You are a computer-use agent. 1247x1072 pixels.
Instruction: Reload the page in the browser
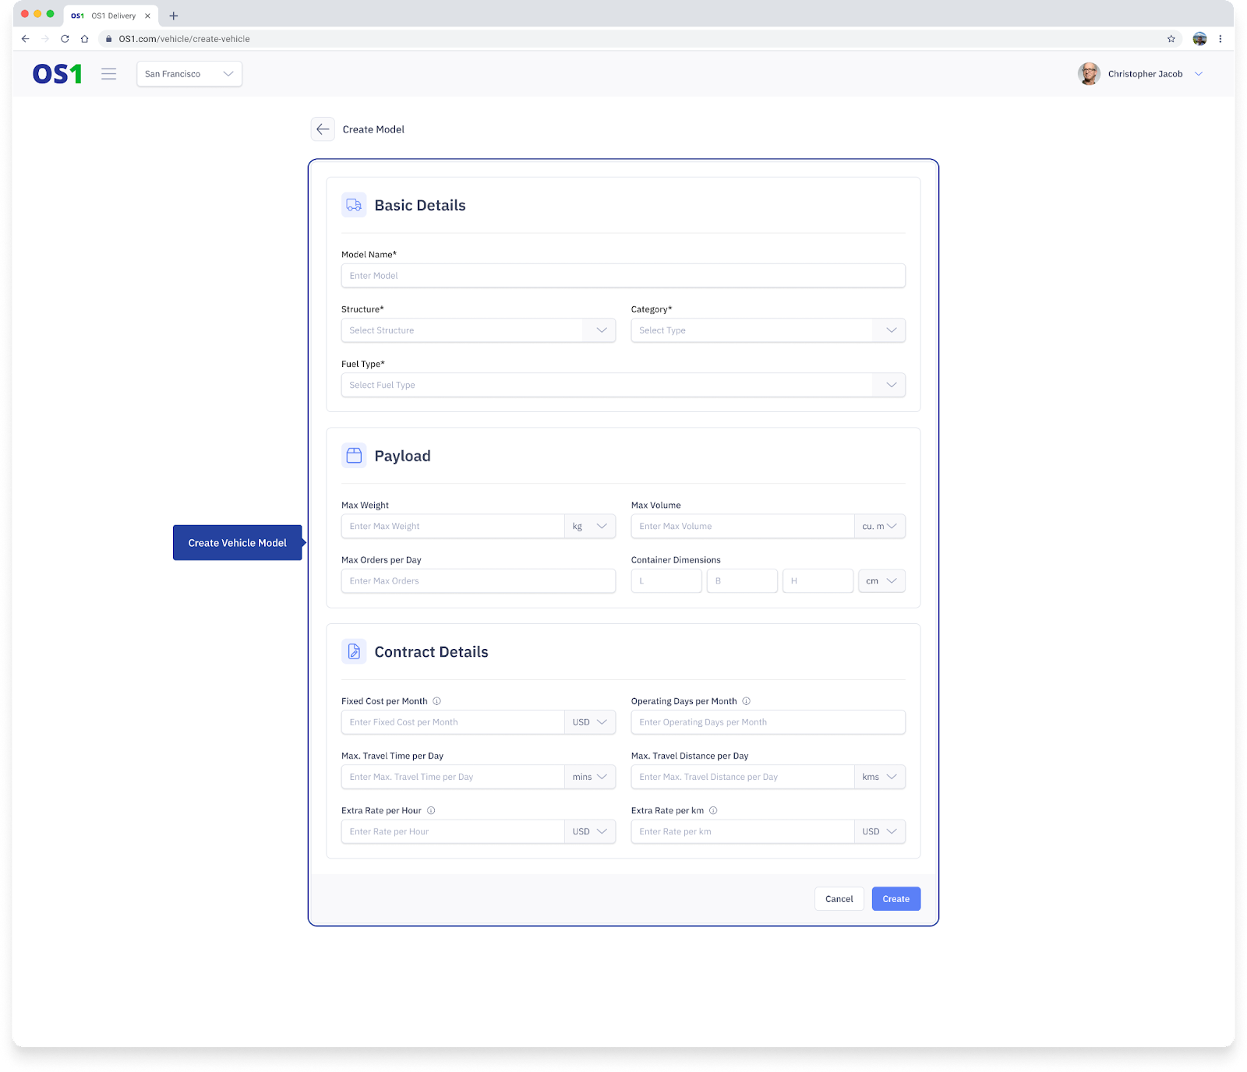coord(65,39)
